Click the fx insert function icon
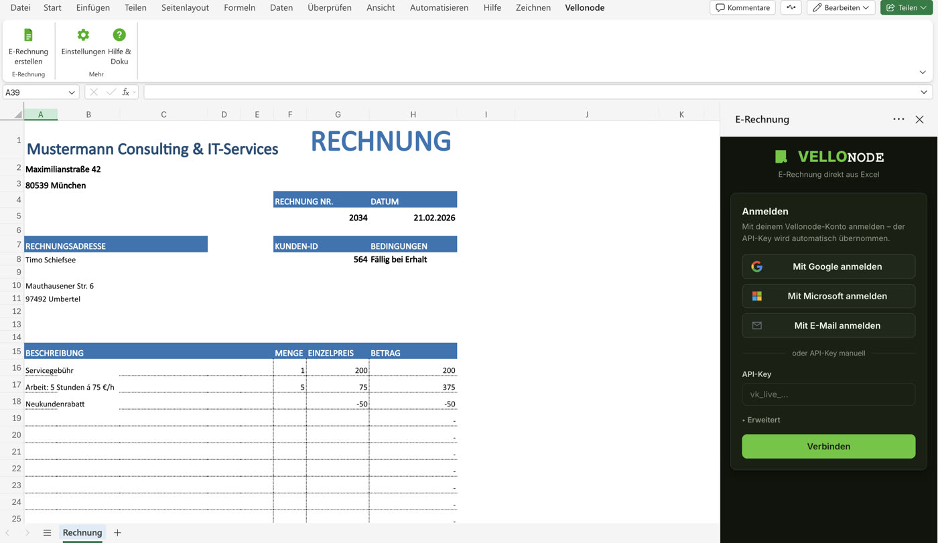 [126, 92]
